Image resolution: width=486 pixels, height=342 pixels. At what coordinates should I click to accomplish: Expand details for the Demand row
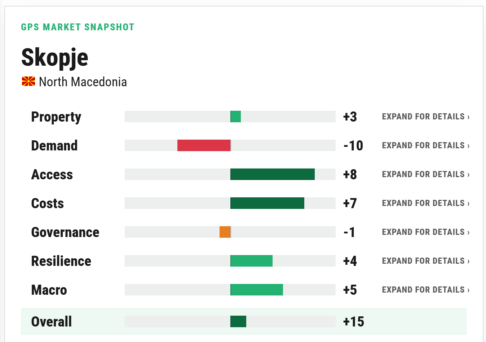426,145
